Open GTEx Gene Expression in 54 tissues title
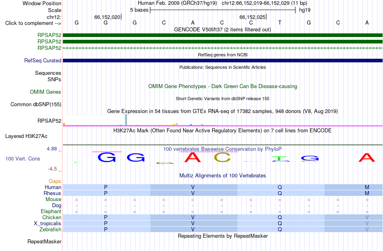This screenshot has width=383, height=251. [223, 111]
